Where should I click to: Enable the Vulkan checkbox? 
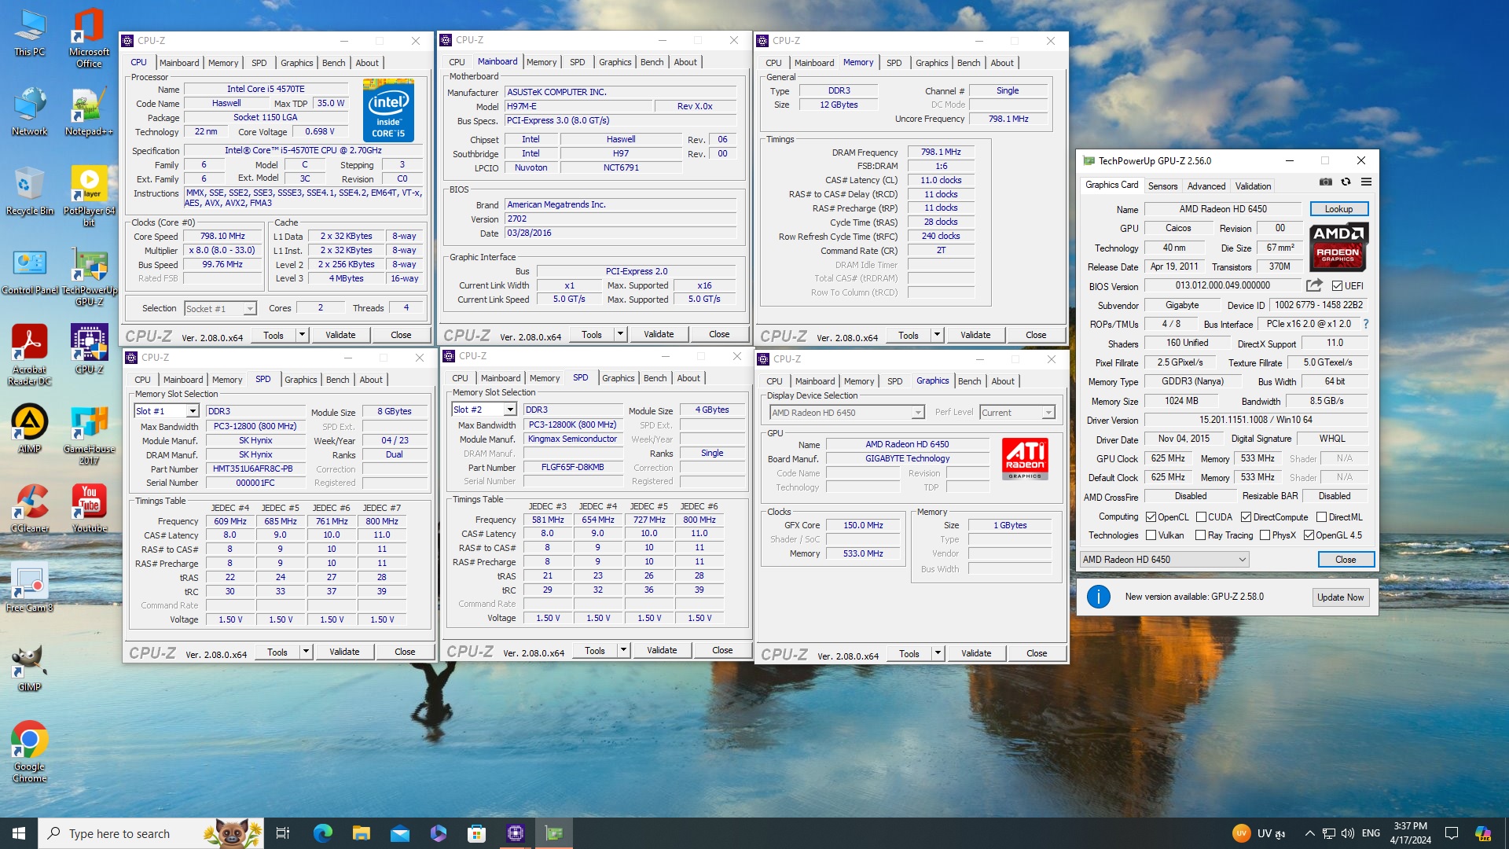pos(1151,535)
